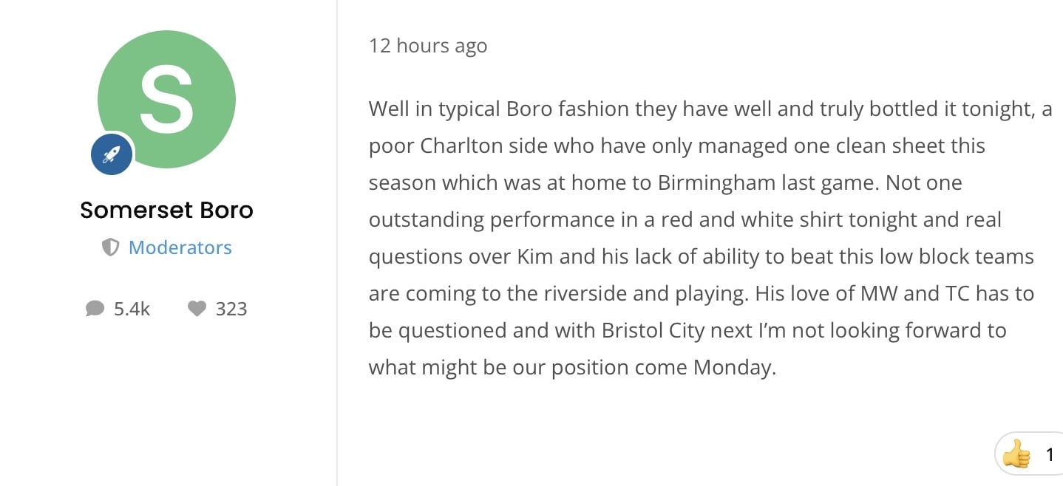Select the 5.4k post count
1063x486 pixels.
coord(132,309)
